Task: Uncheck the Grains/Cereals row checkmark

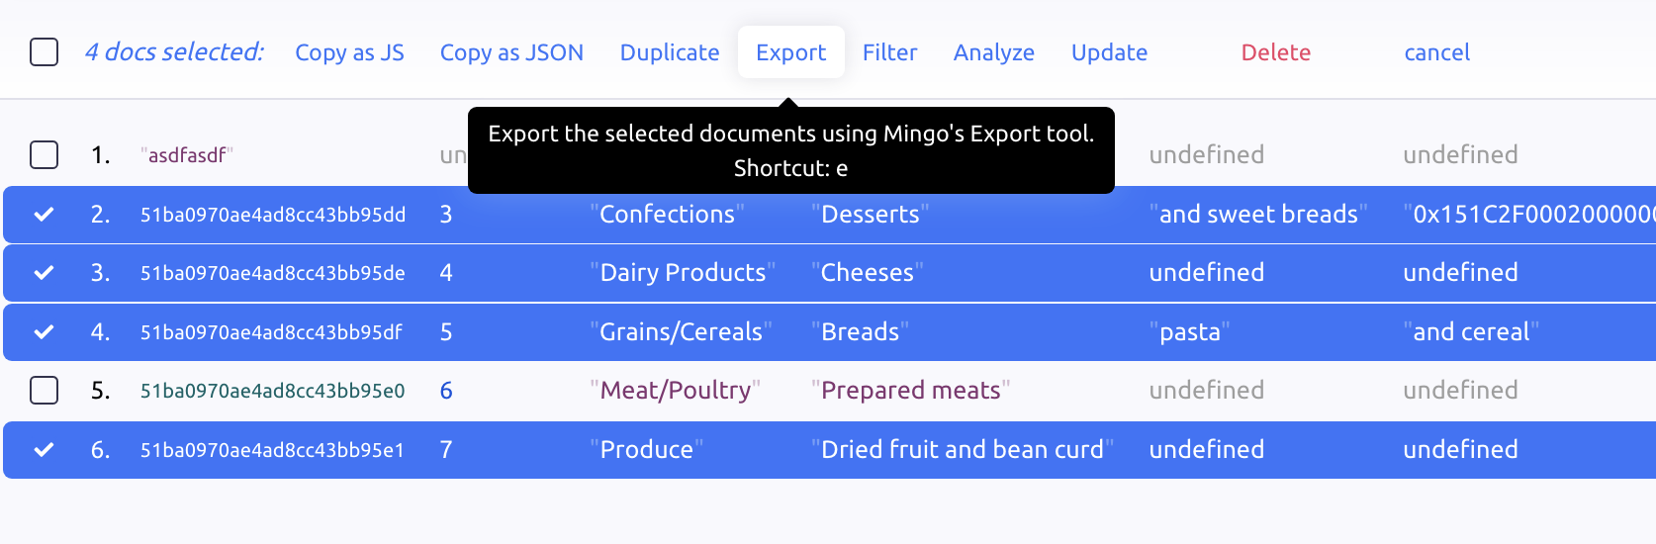Action: (45, 332)
